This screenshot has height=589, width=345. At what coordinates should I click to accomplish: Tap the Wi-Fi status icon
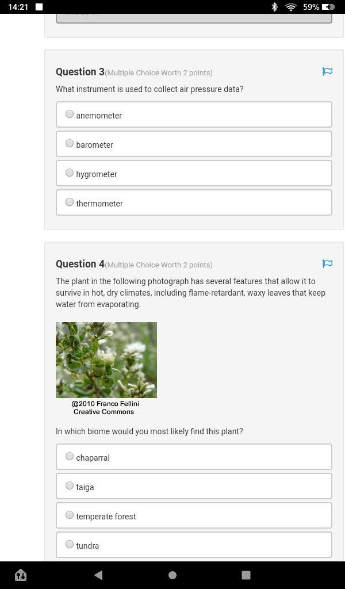tap(290, 7)
